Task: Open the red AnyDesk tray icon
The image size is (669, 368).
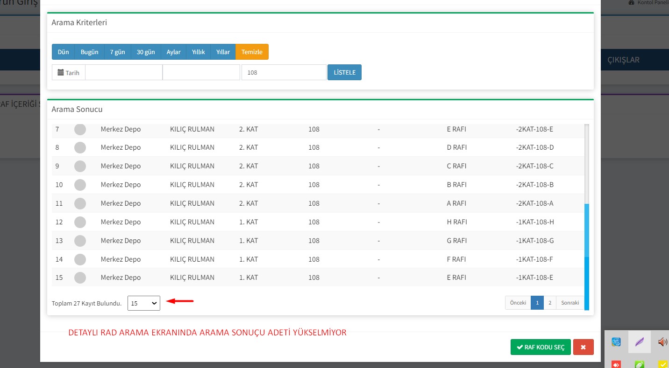Action: (x=616, y=364)
